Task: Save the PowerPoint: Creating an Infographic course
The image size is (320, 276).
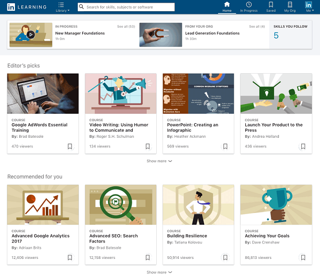Action: pos(225,146)
